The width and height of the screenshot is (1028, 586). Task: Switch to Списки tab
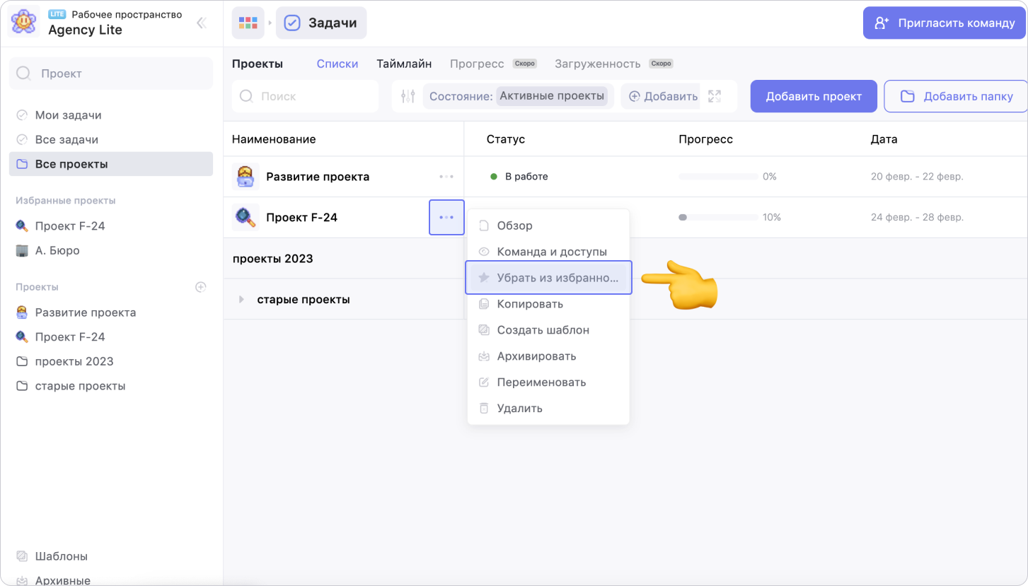point(337,64)
